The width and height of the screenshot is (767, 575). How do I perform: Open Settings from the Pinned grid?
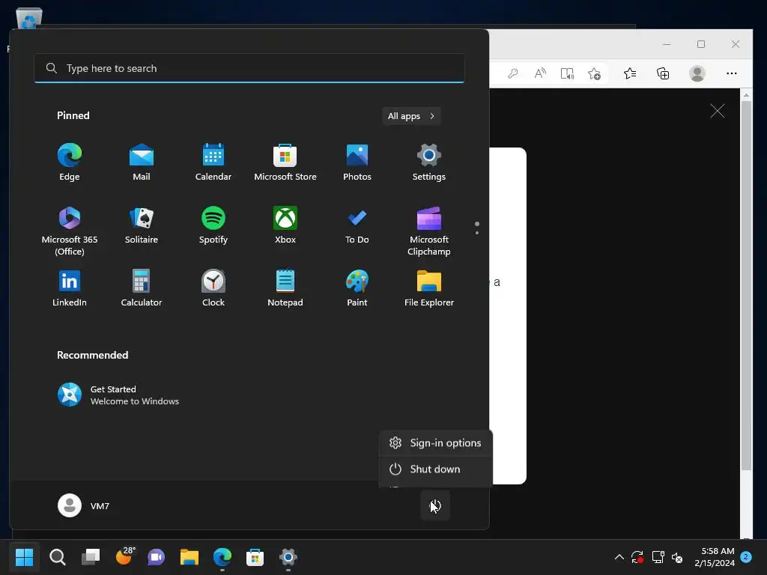pos(429,162)
